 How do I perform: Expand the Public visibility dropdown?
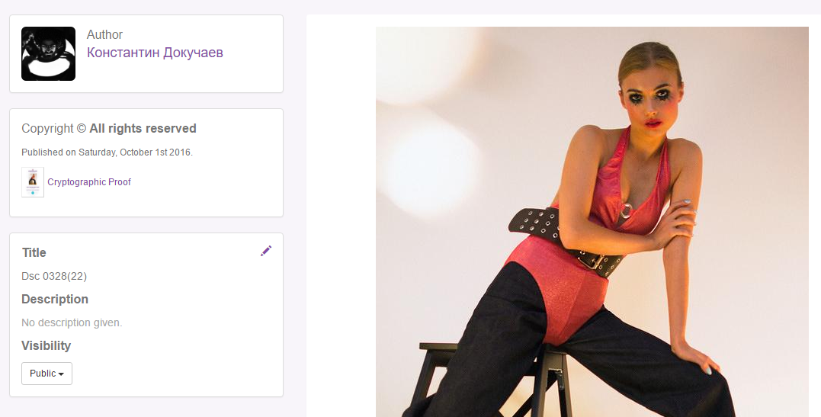coord(47,374)
